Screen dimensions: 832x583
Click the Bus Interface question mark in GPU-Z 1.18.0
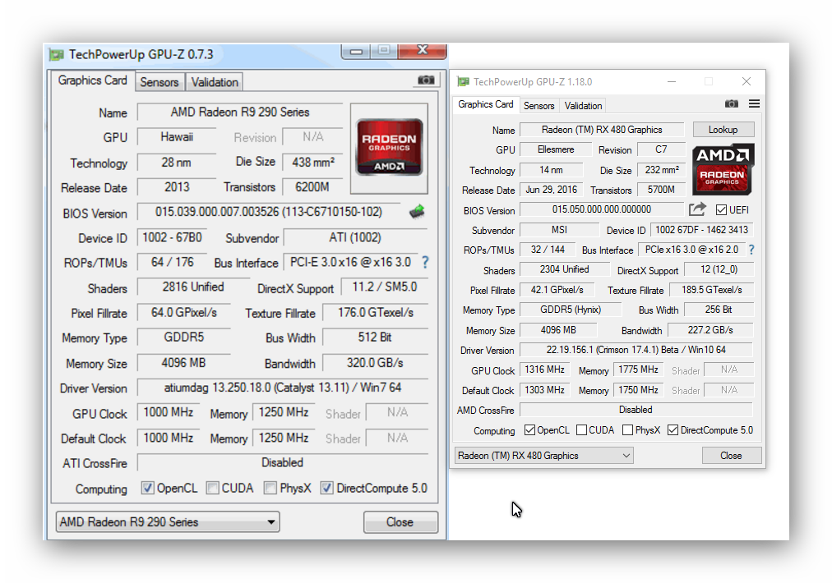click(x=751, y=250)
